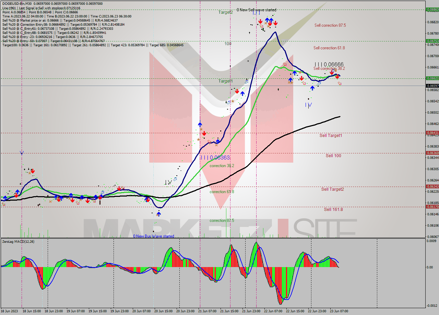439x315 pixels.
Task: Click the green 0.06753 price level tag
Action: click(x=432, y=41)
